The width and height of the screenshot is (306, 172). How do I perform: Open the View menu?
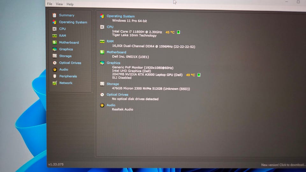(x=59, y=4)
